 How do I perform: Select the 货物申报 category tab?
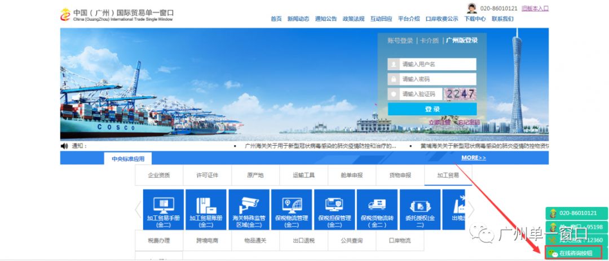400,175
